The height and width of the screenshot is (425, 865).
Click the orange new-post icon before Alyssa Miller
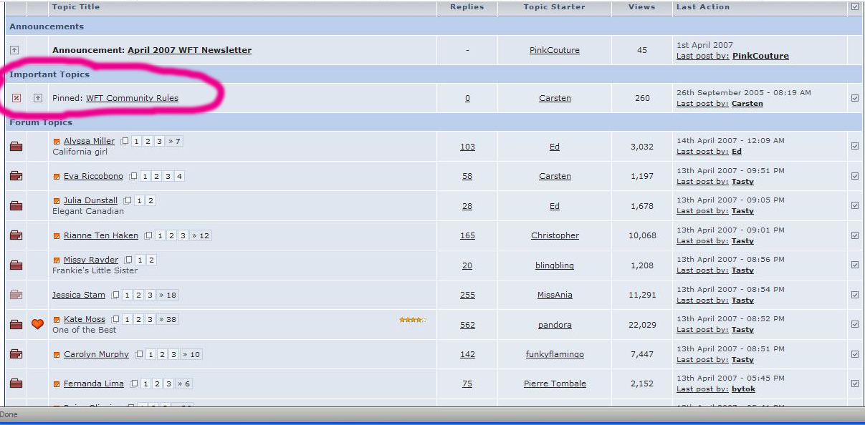click(57, 142)
